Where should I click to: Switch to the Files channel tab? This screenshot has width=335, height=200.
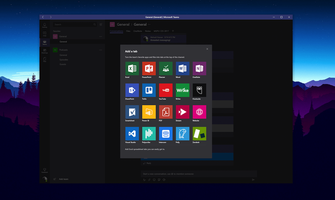point(128,31)
